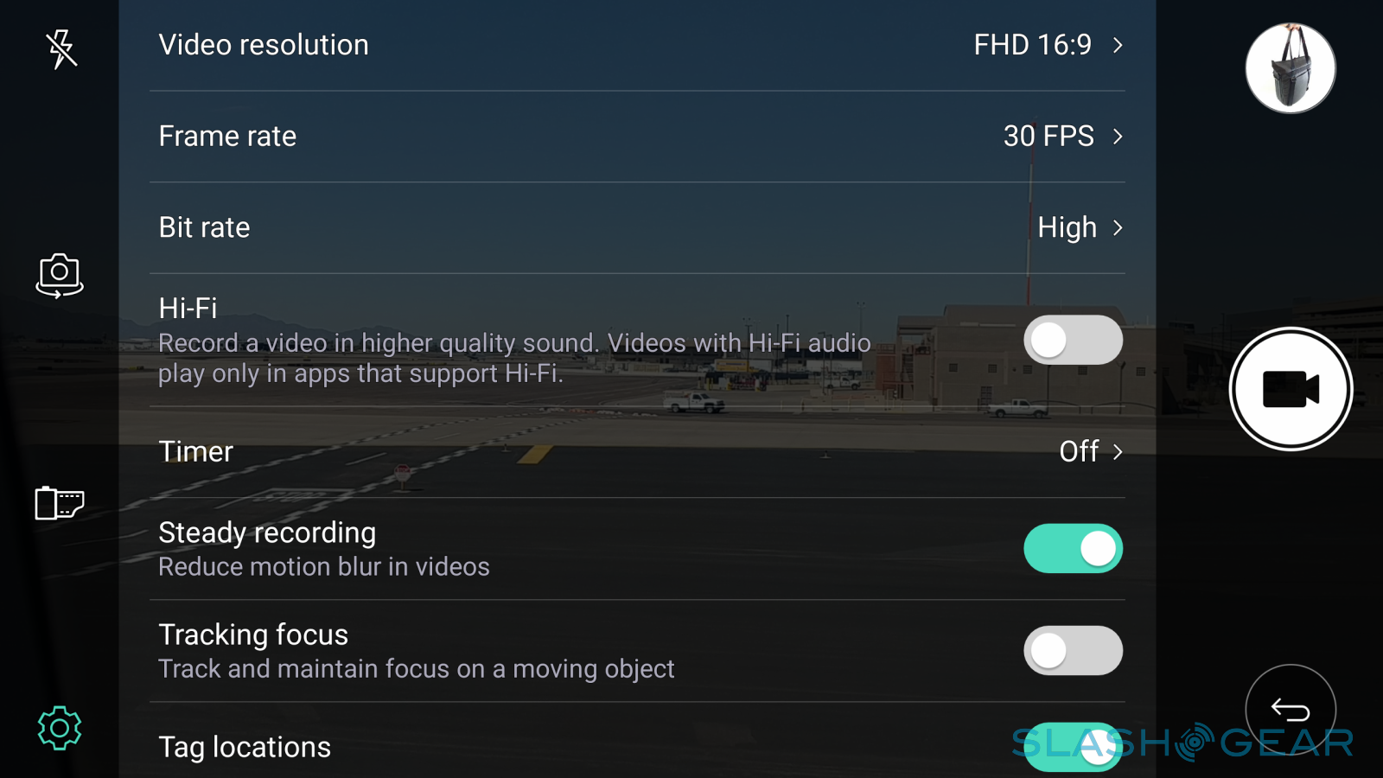The image size is (1383, 778).
Task: Open the gallery preview thumbnail
Action: (x=1291, y=68)
